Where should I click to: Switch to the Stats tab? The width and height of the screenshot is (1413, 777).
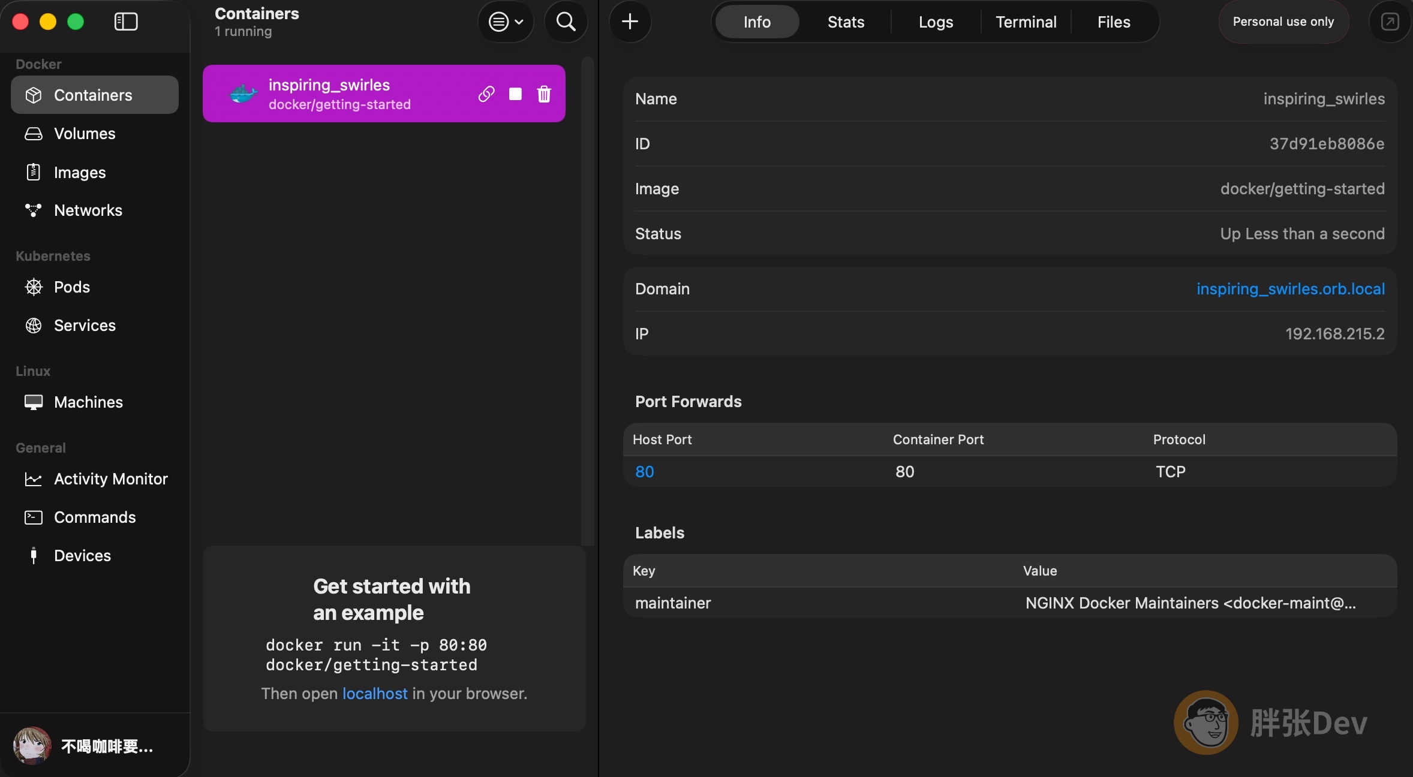[x=846, y=22]
